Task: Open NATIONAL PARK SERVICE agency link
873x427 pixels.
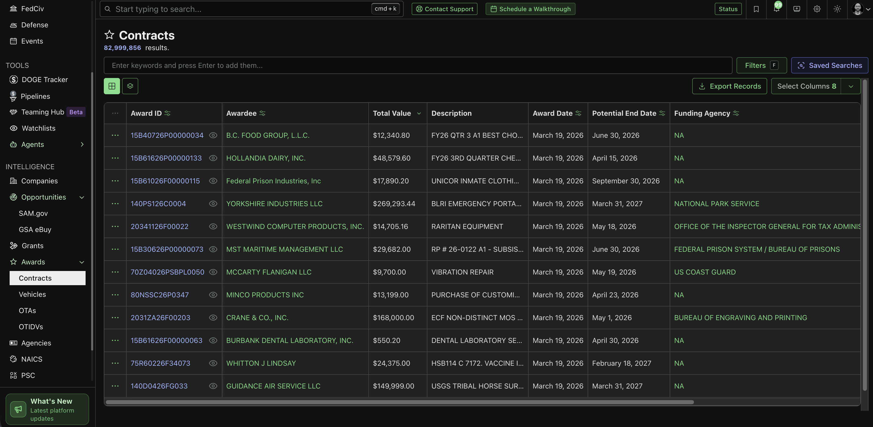Action: pyautogui.click(x=717, y=204)
